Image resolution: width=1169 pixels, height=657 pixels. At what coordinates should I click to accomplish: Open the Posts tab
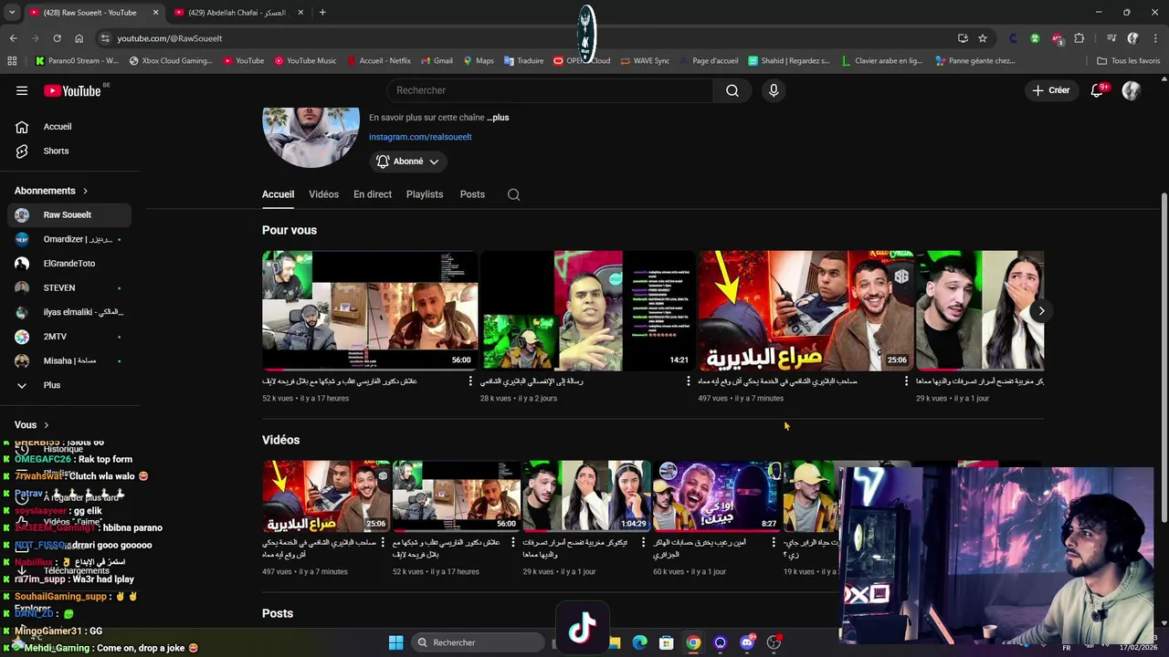click(472, 194)
